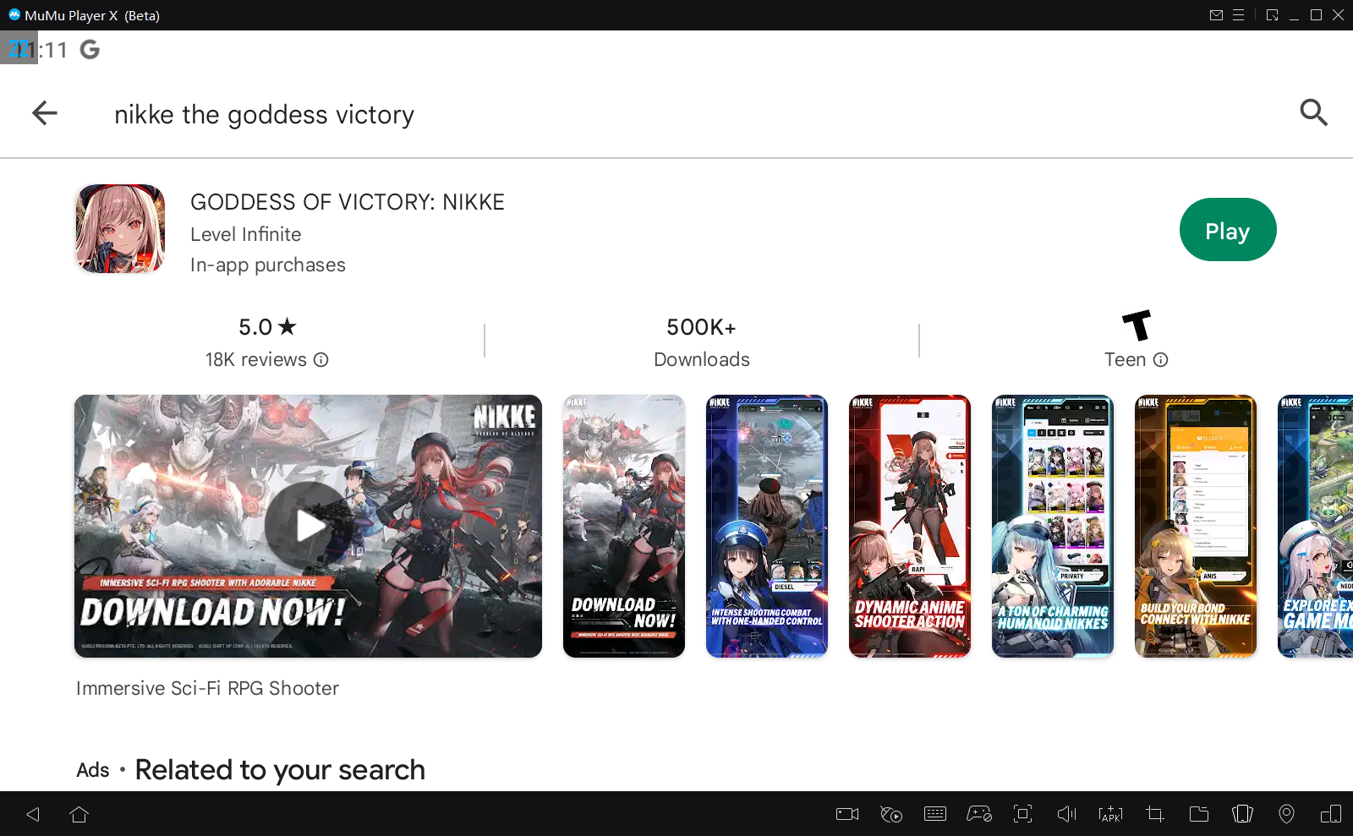1353x836 pixels.
Task: Click the Android home button
Action: pyautogui.click(x=79, y=814)
